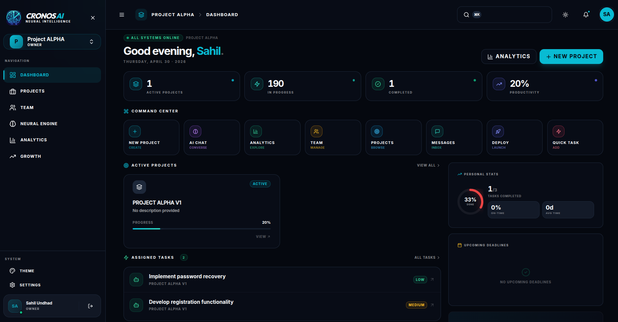Image resolution: width=618 pixels, height=322 pixels.
Task: Open the Projects Browse target icon
Action: coord(377,132)
